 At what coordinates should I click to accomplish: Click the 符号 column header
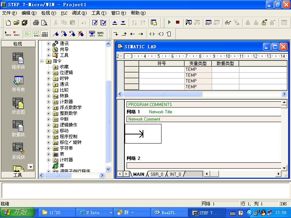pos(162,64)
